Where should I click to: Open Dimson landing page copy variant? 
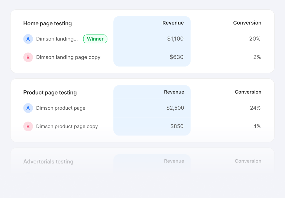click(x=68, y=57)
